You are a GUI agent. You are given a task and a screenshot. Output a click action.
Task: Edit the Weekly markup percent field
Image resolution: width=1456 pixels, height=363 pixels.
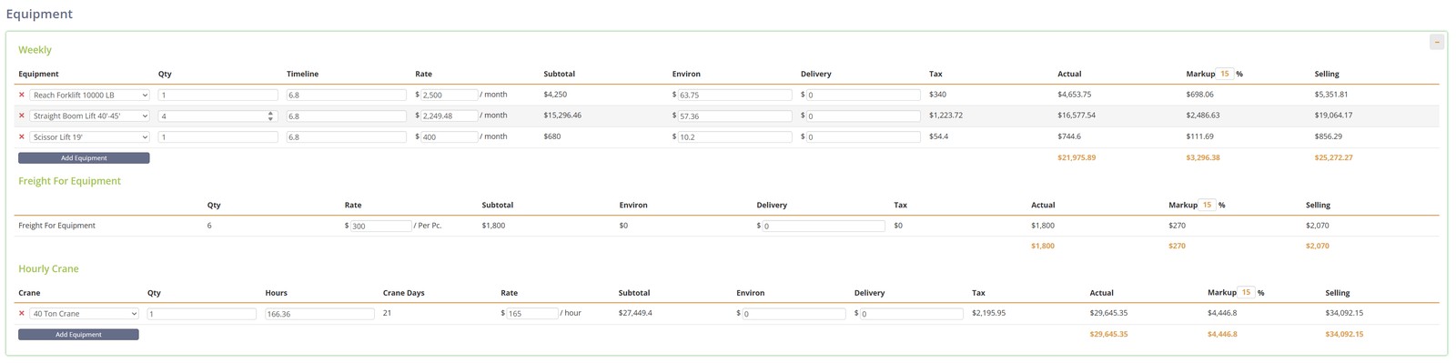point(1226,74)
